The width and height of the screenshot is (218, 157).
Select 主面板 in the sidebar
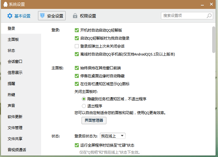pyautogui.click(x=21, y=40)
